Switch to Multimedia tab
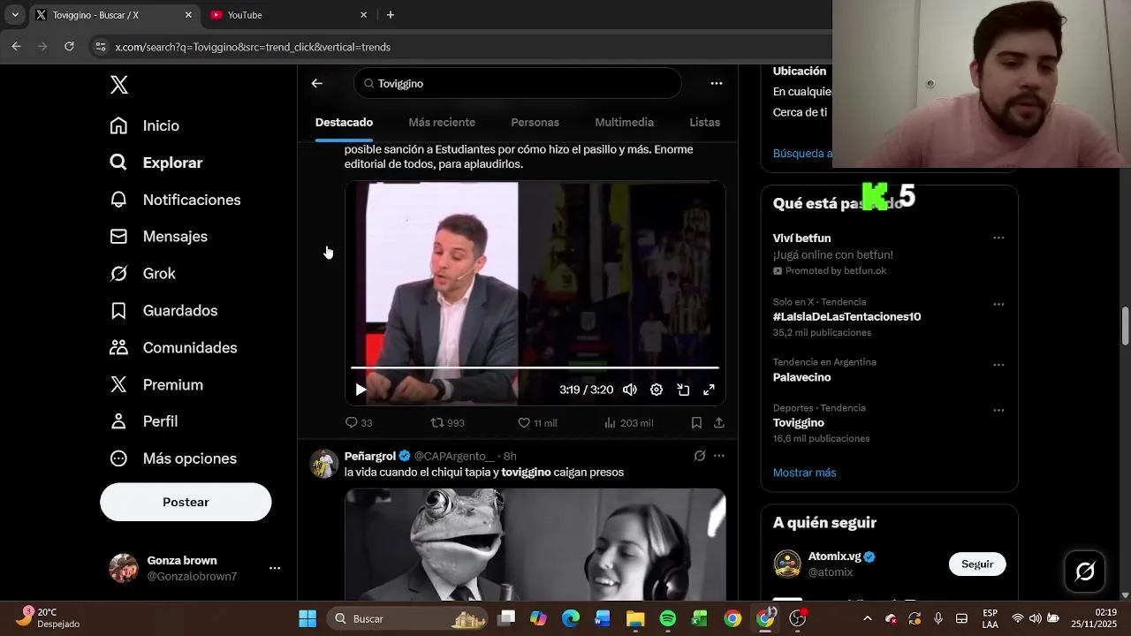This screenshot has height=636, width=1131. coord(624,123)
